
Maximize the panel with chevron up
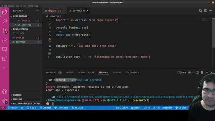click(207, 73)
